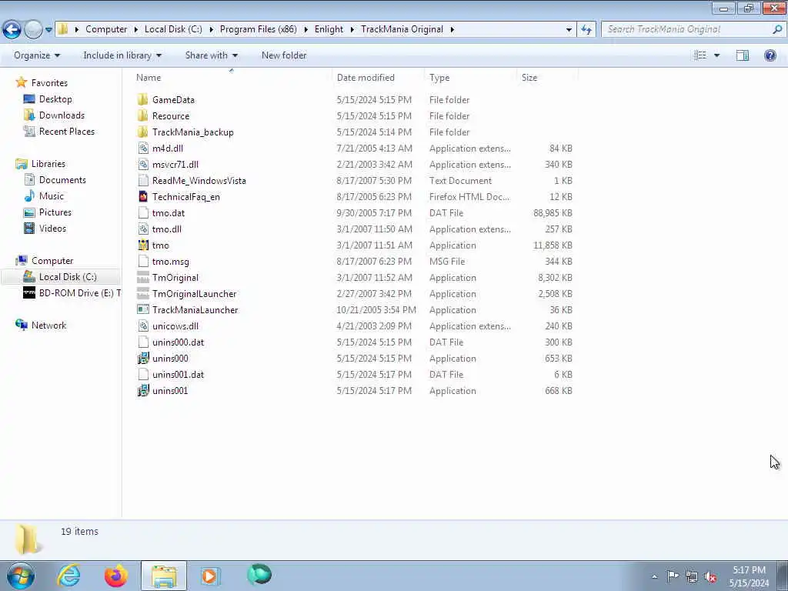Open recent locations dropdown next to Forward

click(x=48, y=30)
